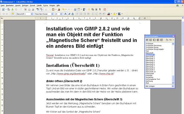
Task: Open the New document type dropdown arrow
Action: 6,9
